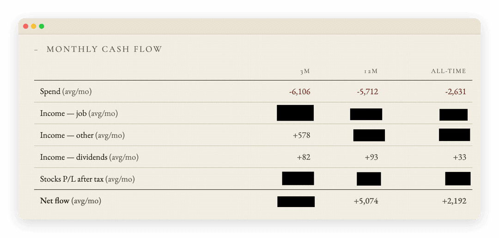Select the 12M column header
This screenshot has width=499, height=238.
371,71
